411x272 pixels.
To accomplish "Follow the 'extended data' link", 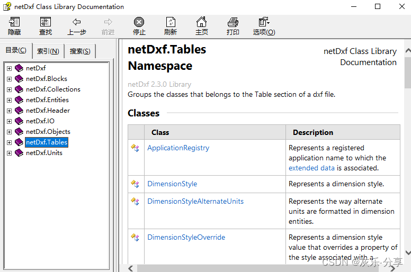I will 311,168.
